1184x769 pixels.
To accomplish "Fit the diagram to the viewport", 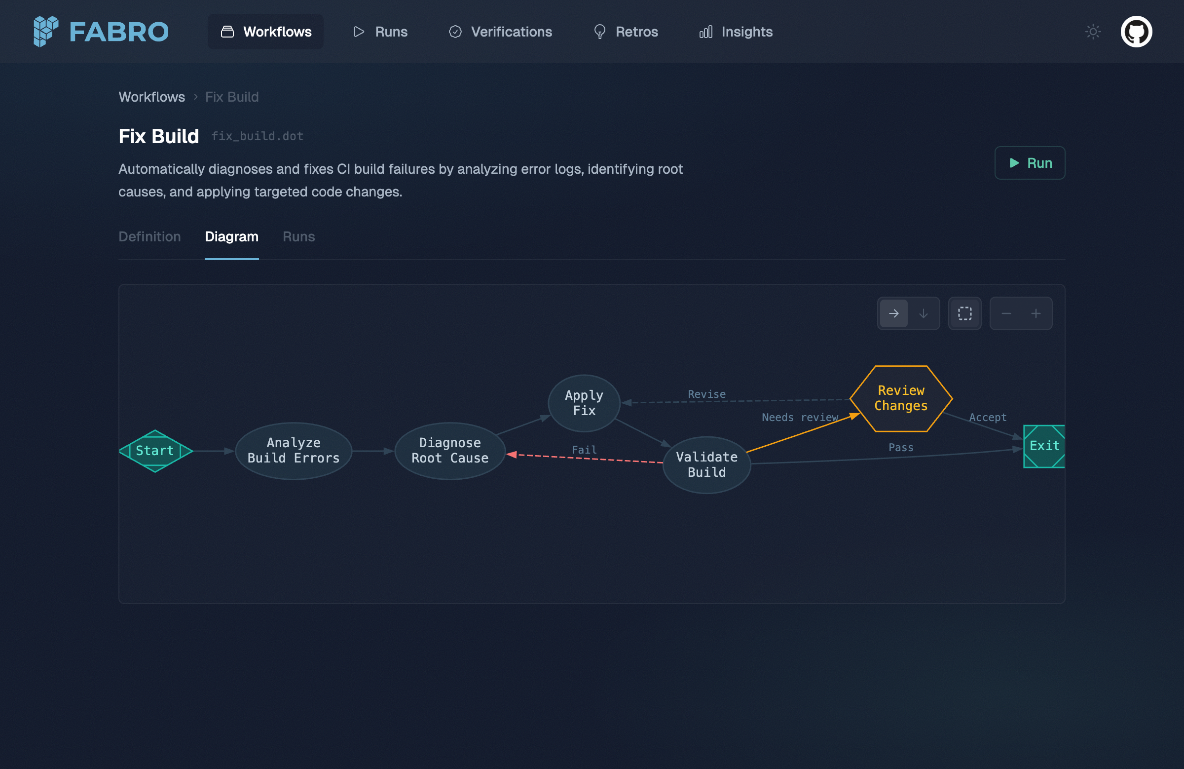I will [x=964, y=313].
